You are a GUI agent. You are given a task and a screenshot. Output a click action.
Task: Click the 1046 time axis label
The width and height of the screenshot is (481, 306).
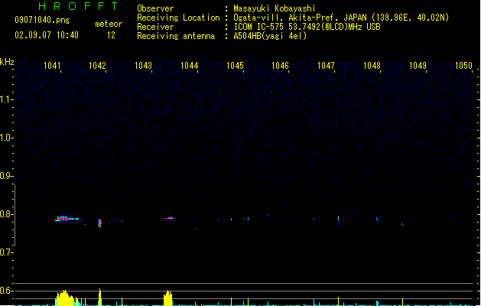(280, 66)
